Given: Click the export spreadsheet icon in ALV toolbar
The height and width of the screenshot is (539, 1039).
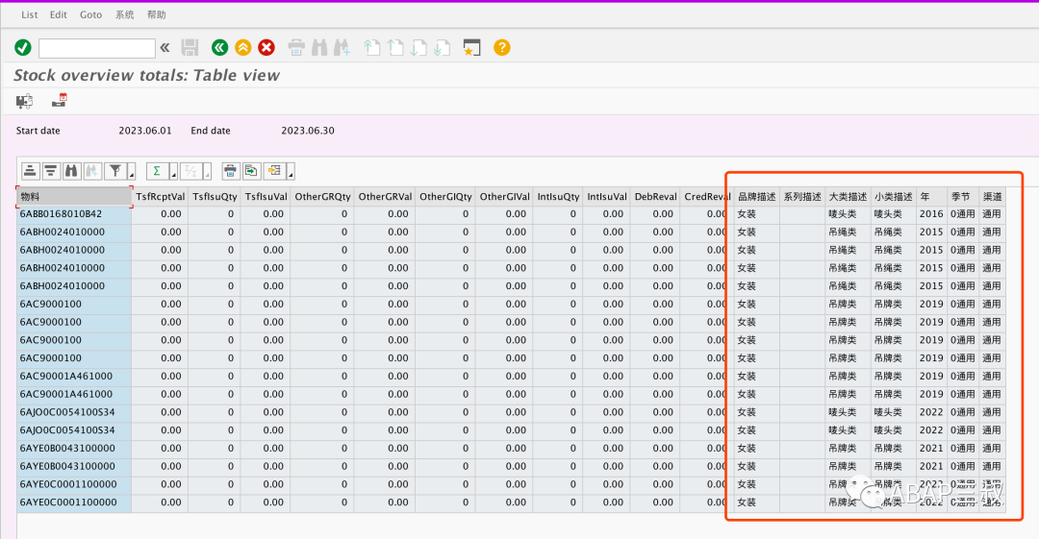Looking at the screenshot, I should (x=251, y=171).
